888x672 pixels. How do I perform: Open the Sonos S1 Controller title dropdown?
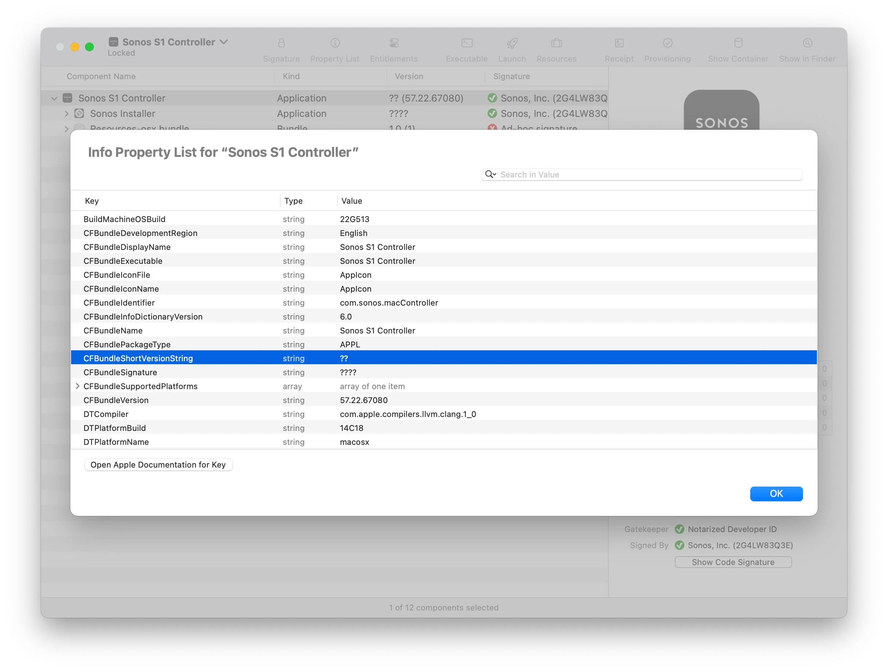click(224, 42)
